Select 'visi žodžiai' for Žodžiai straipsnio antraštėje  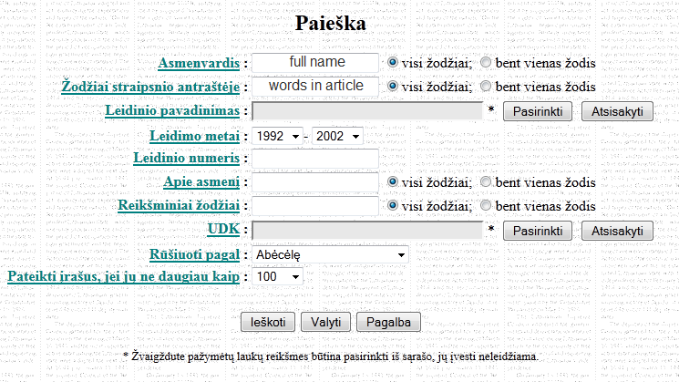pyautogui.click(x=392, y=86)
